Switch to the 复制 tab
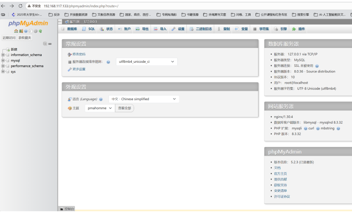 pyautogui.click(x=224, y=29)
